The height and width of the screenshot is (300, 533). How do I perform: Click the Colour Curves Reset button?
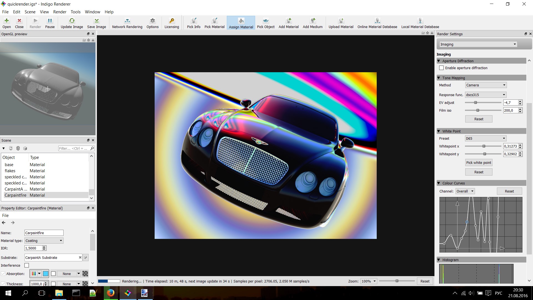pyautogui.click(x=509, y=191)
